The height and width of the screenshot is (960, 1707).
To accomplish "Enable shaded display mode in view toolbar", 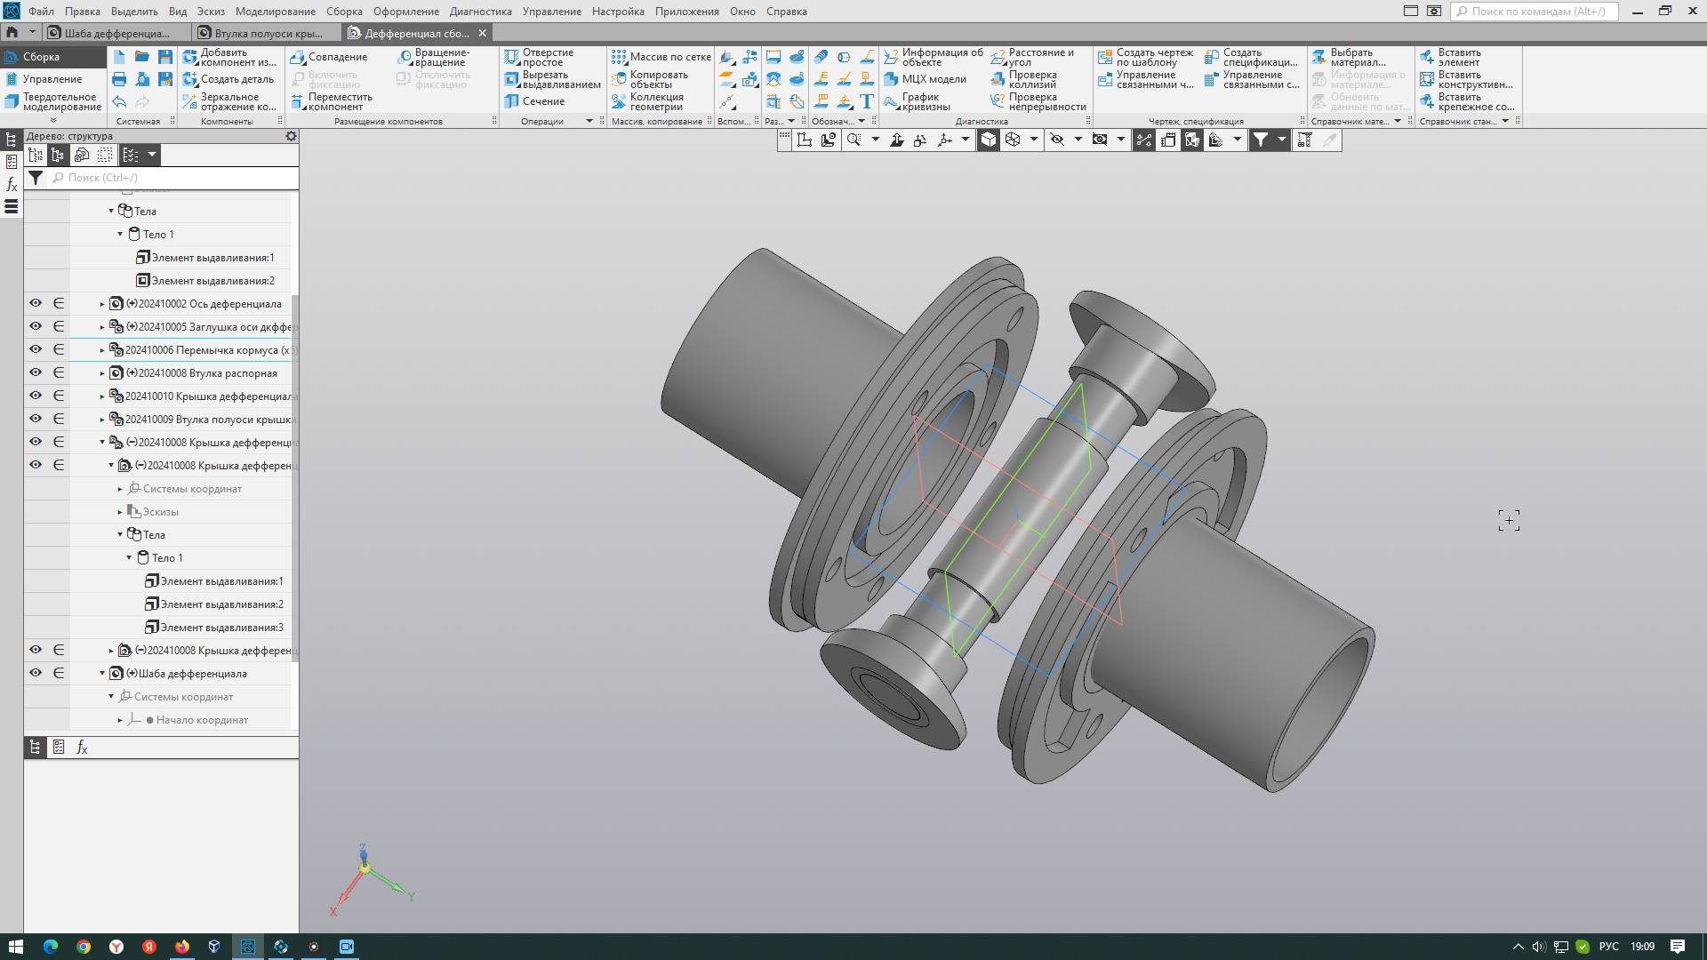I will (x=989, y=140).
